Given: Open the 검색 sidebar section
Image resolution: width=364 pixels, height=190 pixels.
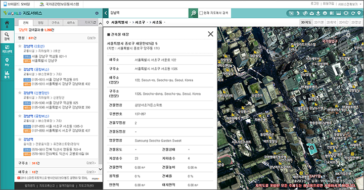Looking at the screenshot, I should coord(7,36).
